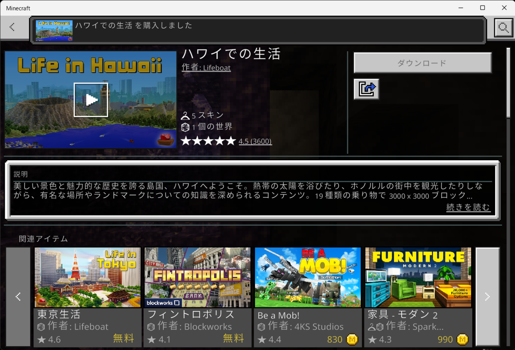
Task: Play the Life in Hawaii trailer
Action: click(90, 100)
